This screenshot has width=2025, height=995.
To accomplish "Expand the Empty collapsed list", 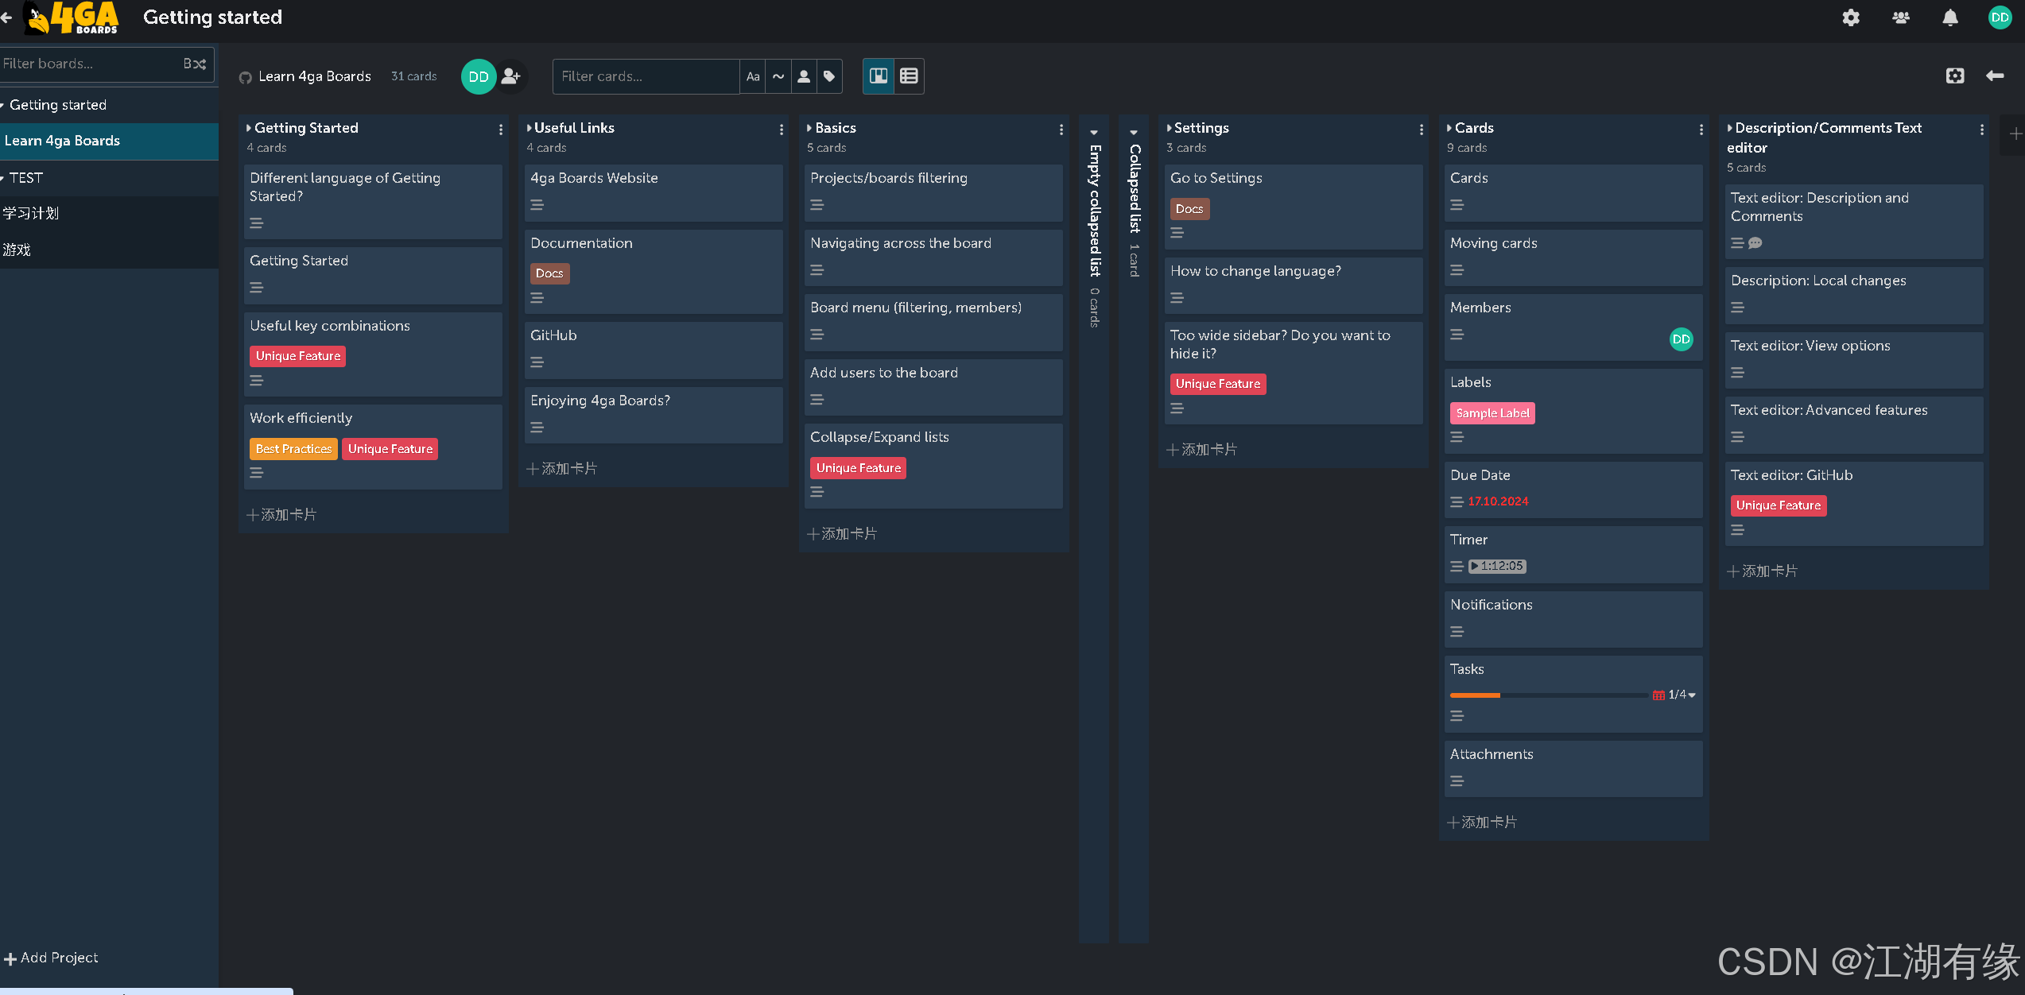I will pos(1094,133).
